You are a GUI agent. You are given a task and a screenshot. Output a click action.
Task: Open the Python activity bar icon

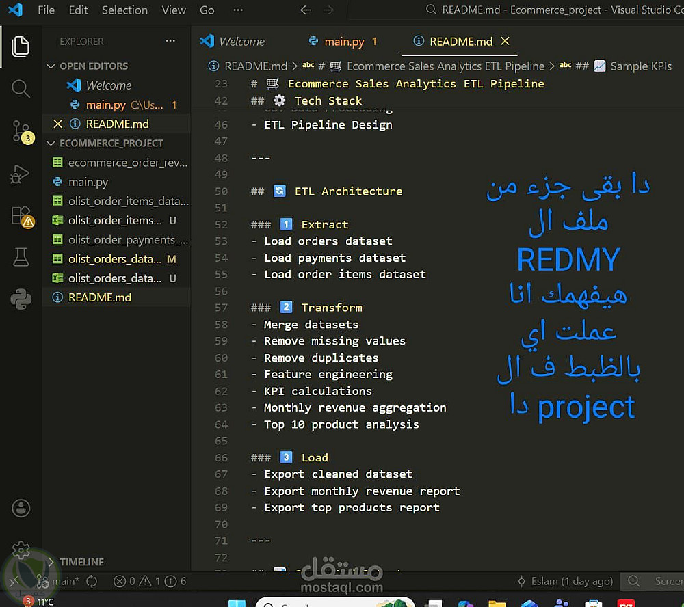(21, 299)
